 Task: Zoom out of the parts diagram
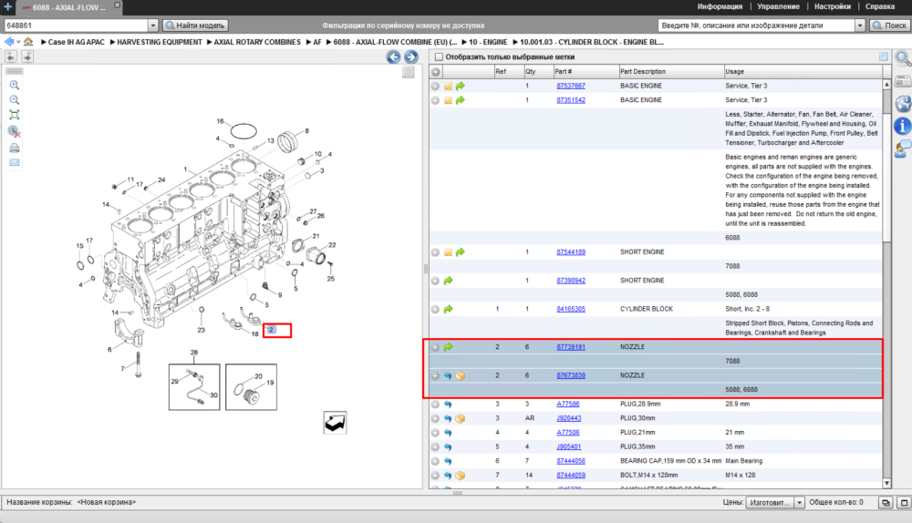15,100
